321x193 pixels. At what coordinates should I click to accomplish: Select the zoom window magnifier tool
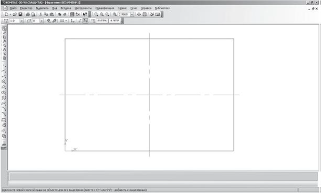[x=96, y=14]
